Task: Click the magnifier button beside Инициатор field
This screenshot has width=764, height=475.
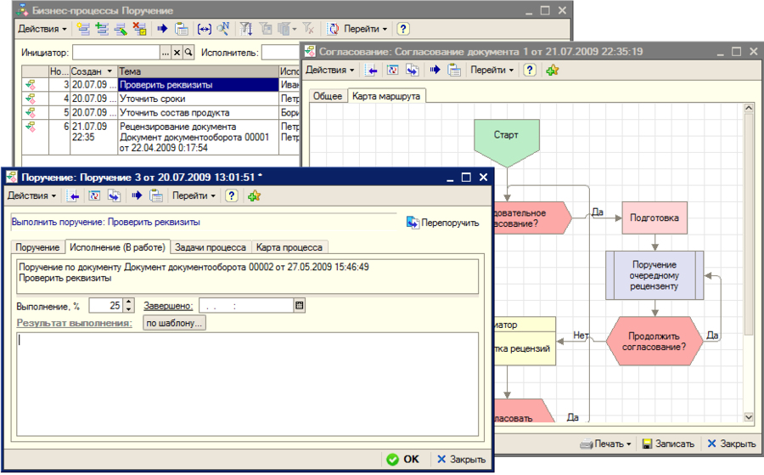Action: [188, 52]
